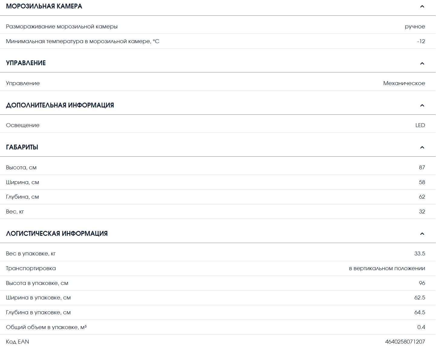
Task: Click the Механическое control value
Action: coord(404,83)
